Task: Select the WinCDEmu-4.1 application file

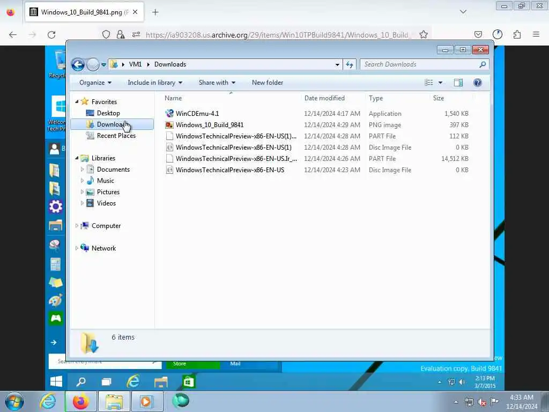Action: [x=317, y=114]
